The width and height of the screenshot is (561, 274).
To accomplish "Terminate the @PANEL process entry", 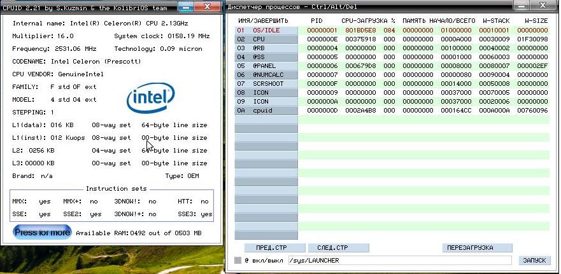I will point(266,65).
